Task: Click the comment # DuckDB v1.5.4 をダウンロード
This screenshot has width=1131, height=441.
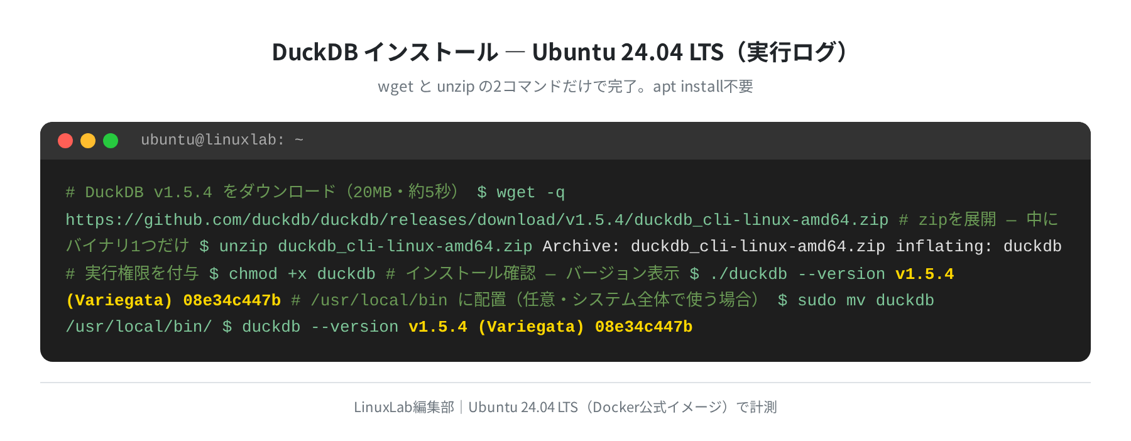Action: 266,192
